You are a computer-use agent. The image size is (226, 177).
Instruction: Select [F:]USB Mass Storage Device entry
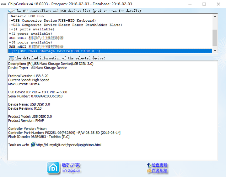(110, 51)
